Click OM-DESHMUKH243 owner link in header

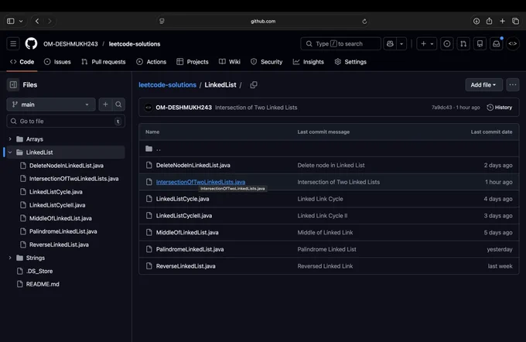(70, 44)
